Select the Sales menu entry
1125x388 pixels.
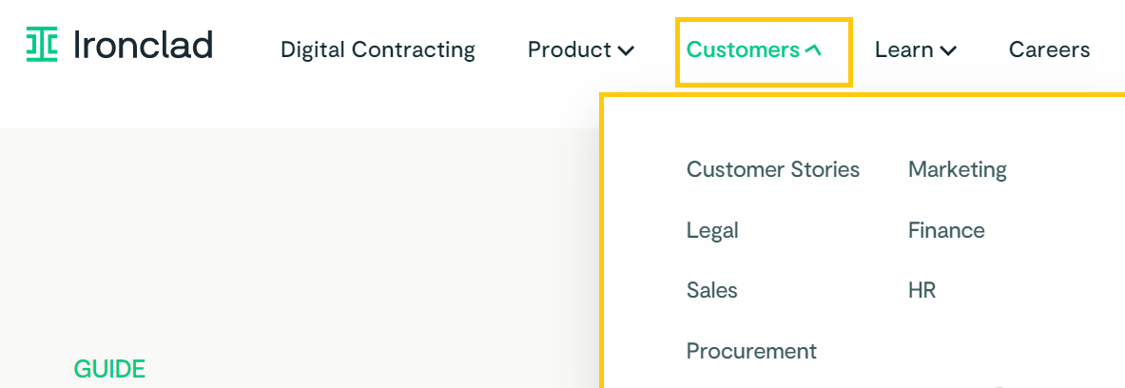point(711,290)
